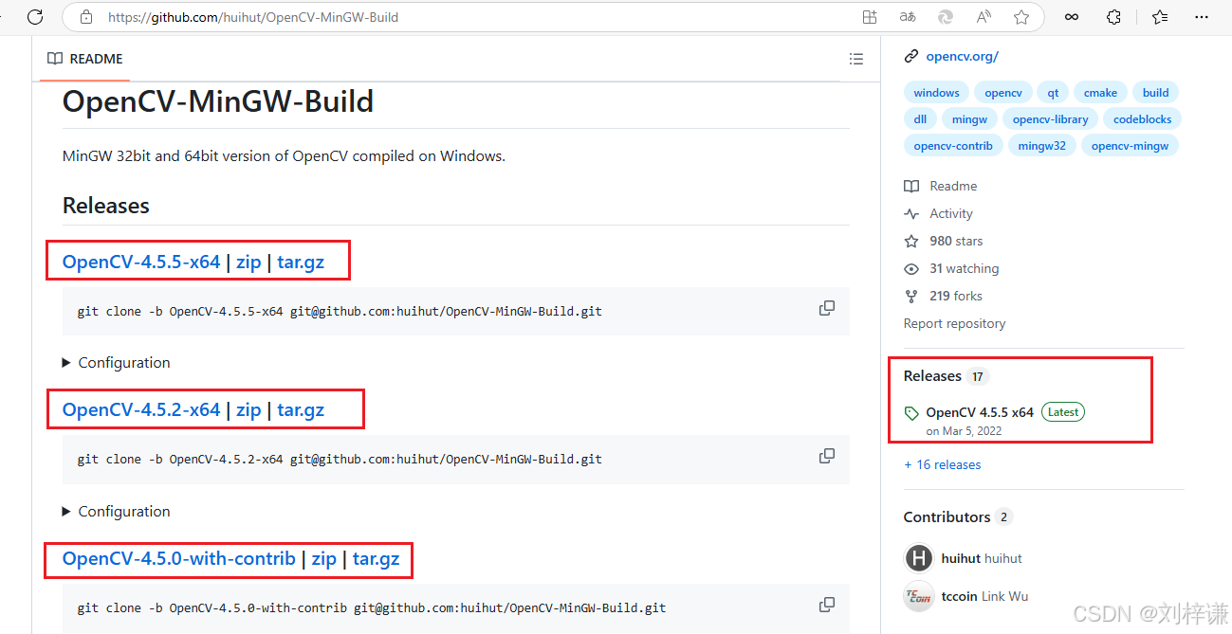The width and height of the screenshot is (1232, 634).
Task: Select the build topic tag
Action: 1155,92
